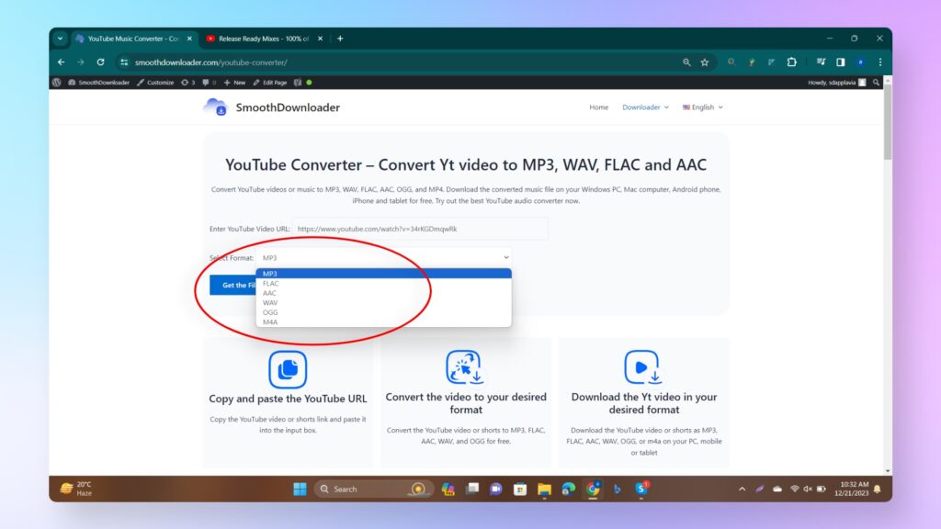Close the YouTube Music Converter tab

[189, 39]
